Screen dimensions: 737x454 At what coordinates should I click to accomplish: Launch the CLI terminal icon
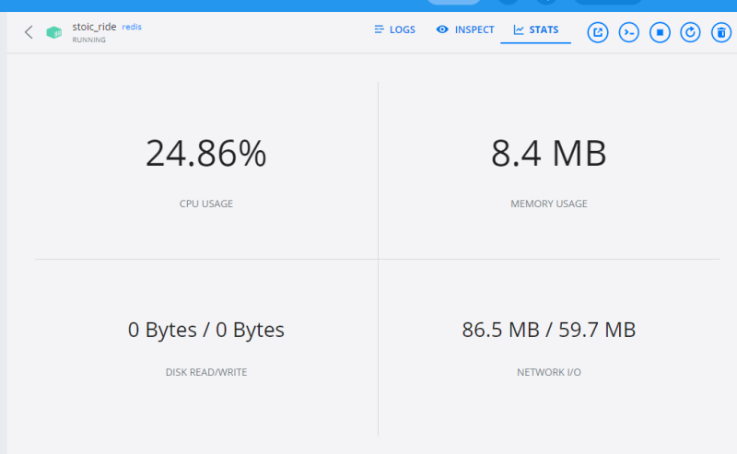pos(628,32)
